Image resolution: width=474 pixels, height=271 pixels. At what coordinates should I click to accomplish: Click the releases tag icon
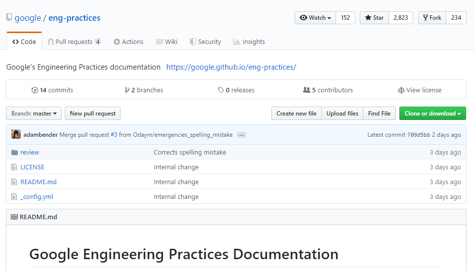pos(220,90)
